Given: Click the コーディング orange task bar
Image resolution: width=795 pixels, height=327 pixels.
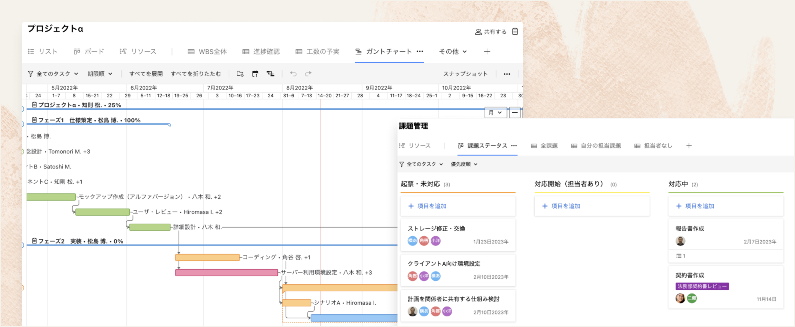Looking at the screenshot, I should [x=207, y=258].
